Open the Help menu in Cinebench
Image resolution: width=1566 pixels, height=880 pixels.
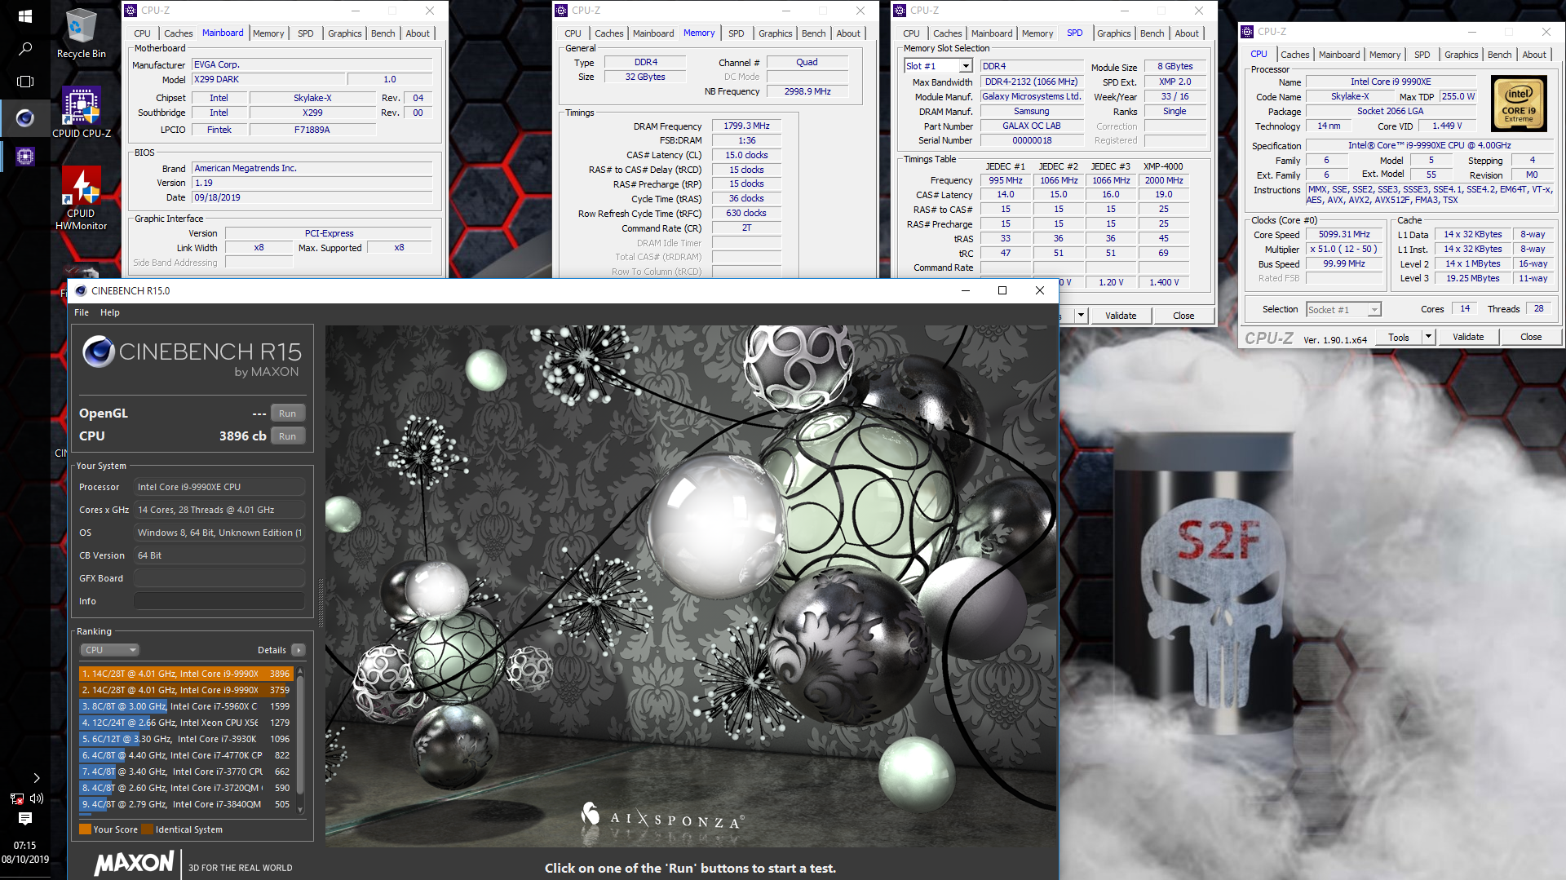pos(110,312)
